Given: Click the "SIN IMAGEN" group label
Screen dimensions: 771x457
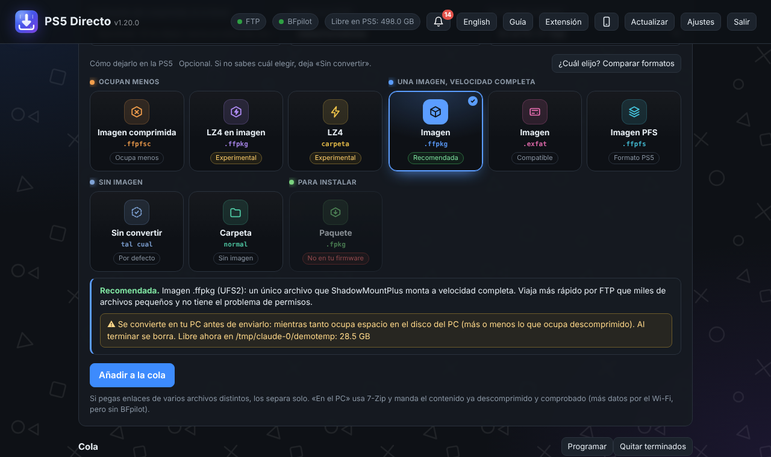Looking at the screenshot, I should point(120,182).
